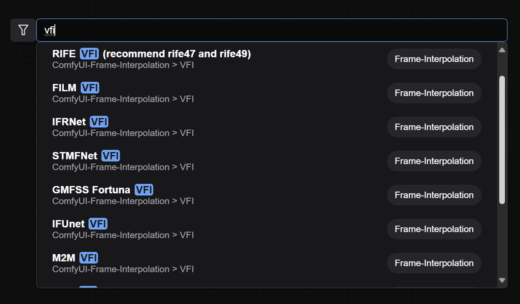Open the Frame-Interpolation category for RIFE
The height and width of the screenshot is (304, 520).
[x=434, y=59]
